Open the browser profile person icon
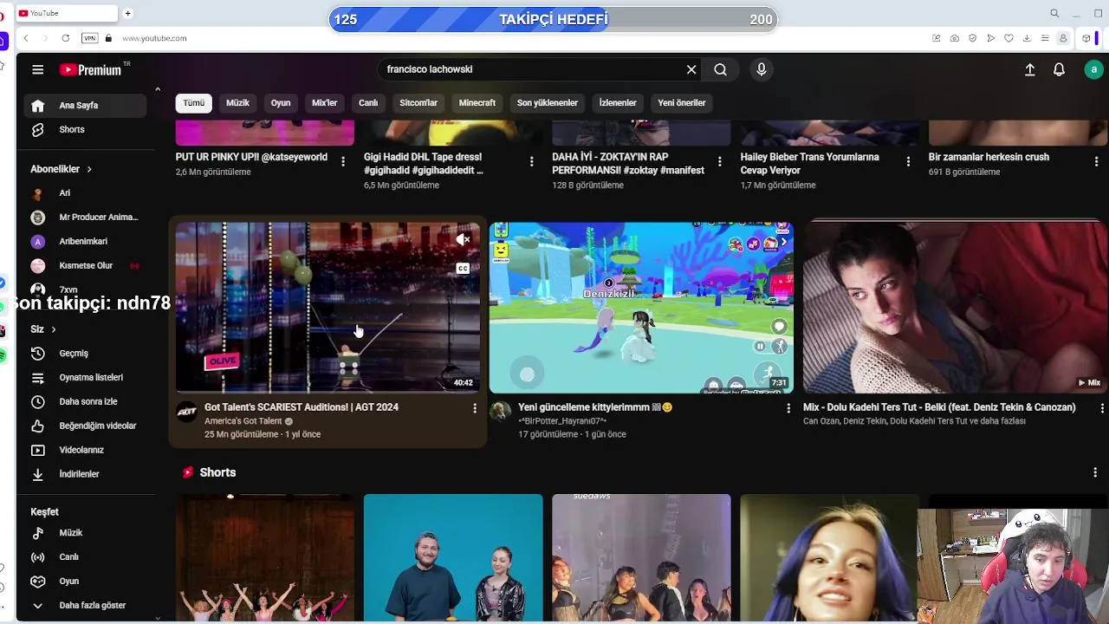This screenshot has height=624, width=1109. (x=1063, y=38)
